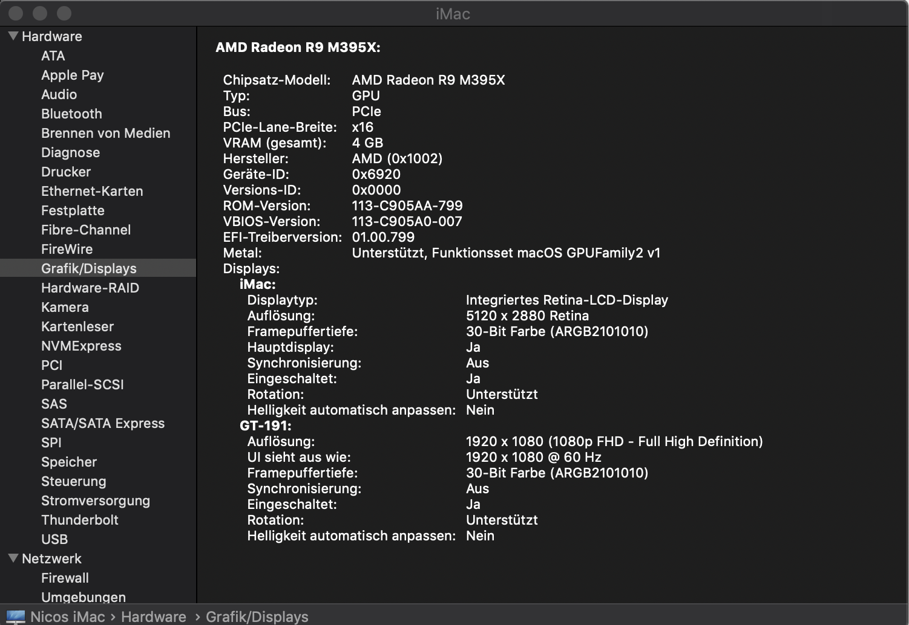Open Brennen von Medien
Viewport: 909px width, 625px height.
(105, 133)
